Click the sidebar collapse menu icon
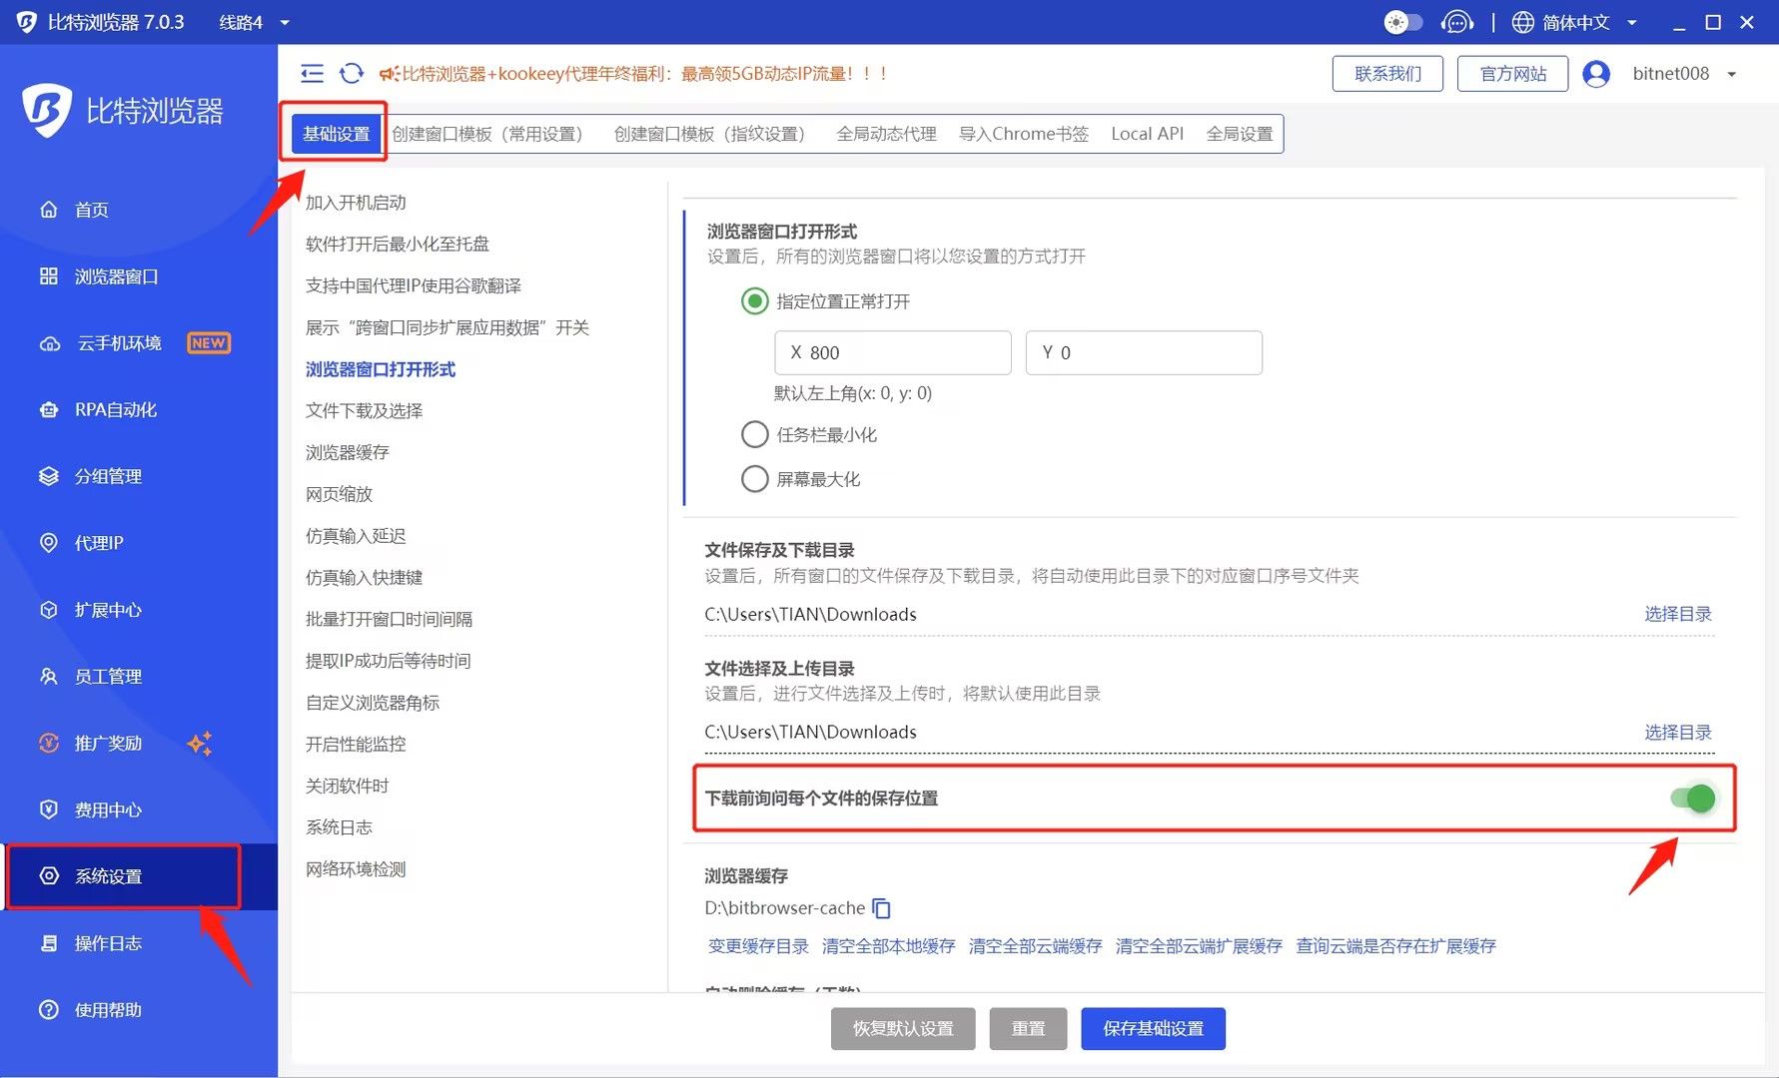 coord(312,73)
